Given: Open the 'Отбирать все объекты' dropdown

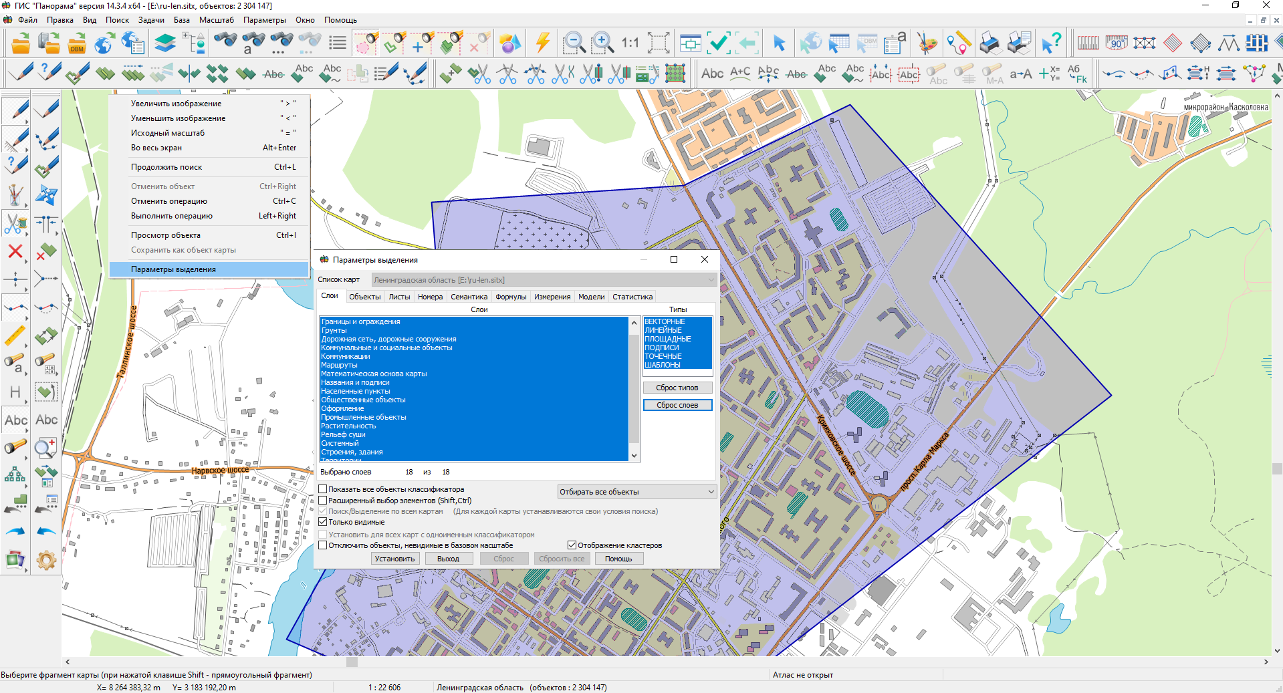Looking at the screenshot, I should pos(636,492).
